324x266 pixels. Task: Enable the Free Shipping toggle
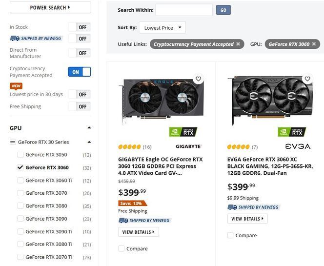pos(79,106)
